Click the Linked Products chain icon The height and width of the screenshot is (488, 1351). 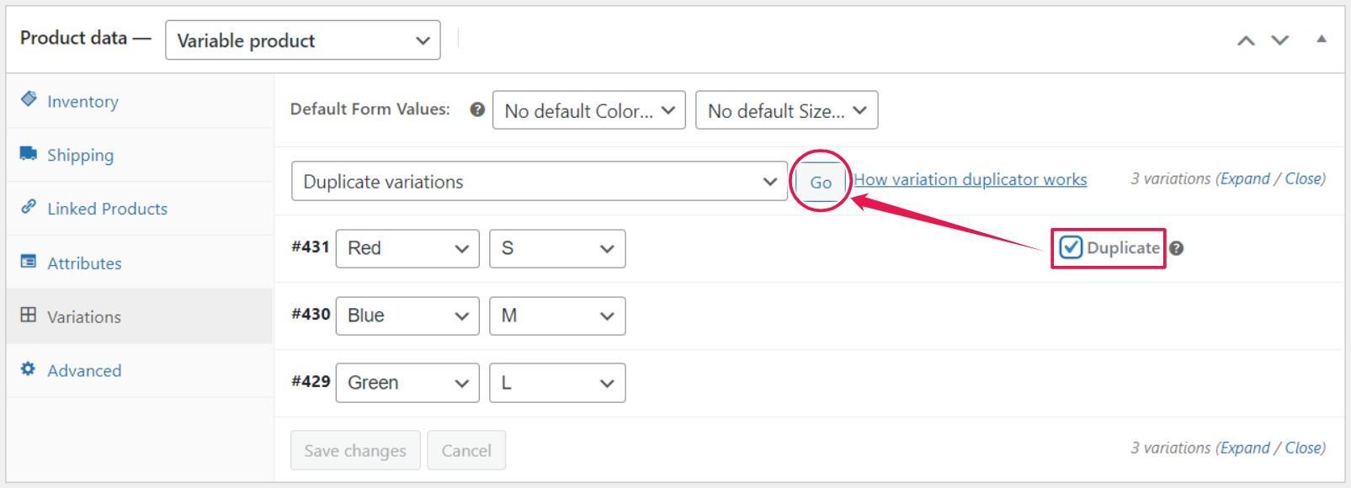point(29,206)
